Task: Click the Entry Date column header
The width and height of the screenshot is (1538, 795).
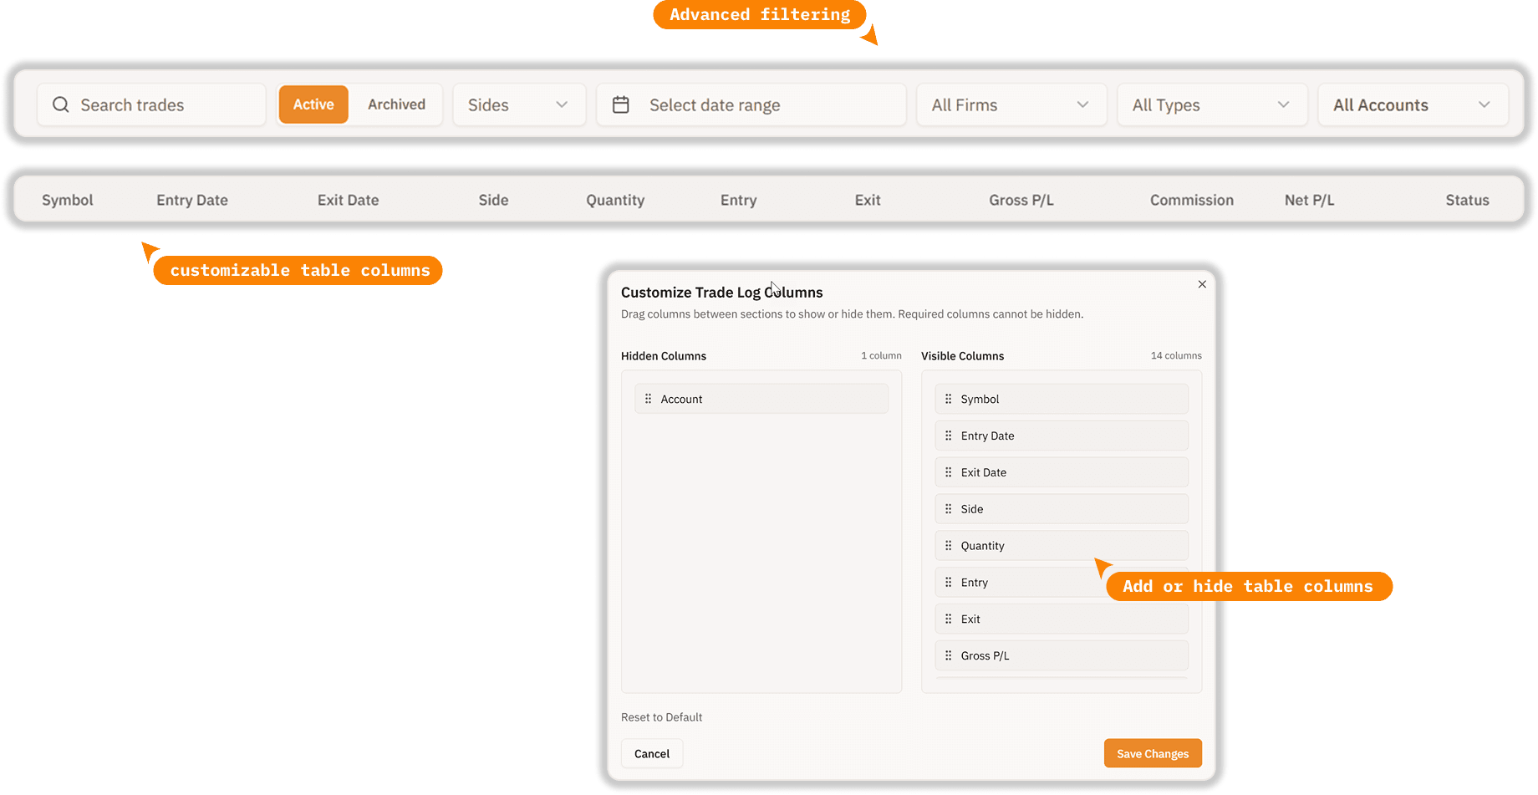Action: [x=192, y=200]
